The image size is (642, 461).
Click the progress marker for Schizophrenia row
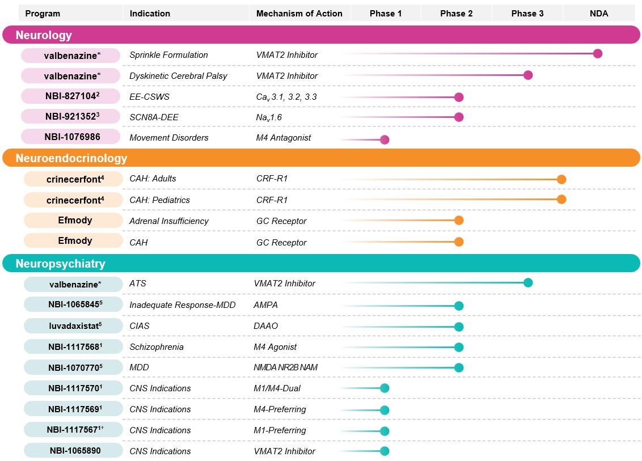coord(459,347)
